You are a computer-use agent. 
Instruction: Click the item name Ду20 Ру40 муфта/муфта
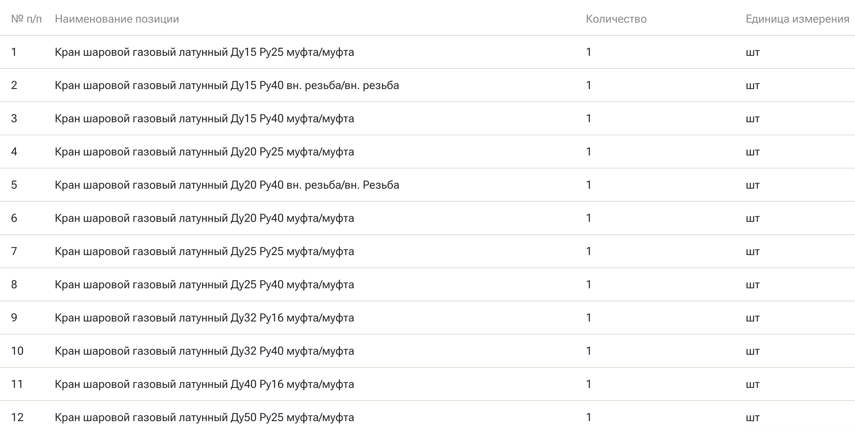(x=204, y=218)
